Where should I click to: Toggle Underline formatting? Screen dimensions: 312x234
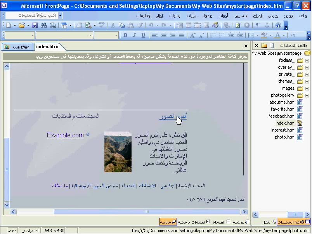point(143,35)
